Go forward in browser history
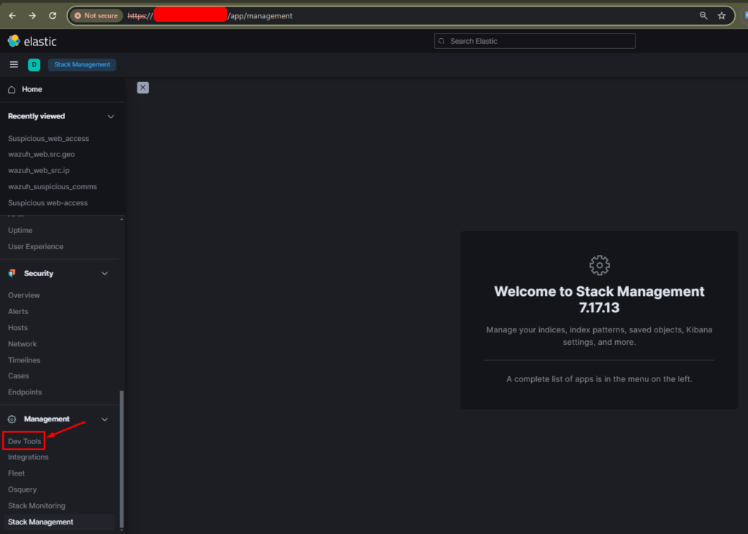Image resolution: width=748 pixels, height=534 pixels. (32, 16)
